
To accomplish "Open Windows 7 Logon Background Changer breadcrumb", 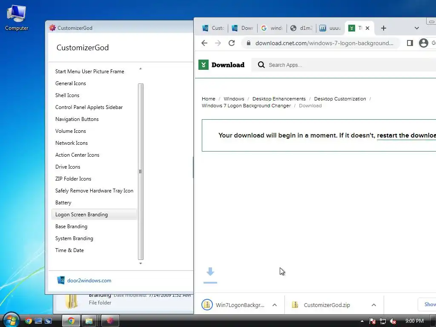I will point(247,106).
